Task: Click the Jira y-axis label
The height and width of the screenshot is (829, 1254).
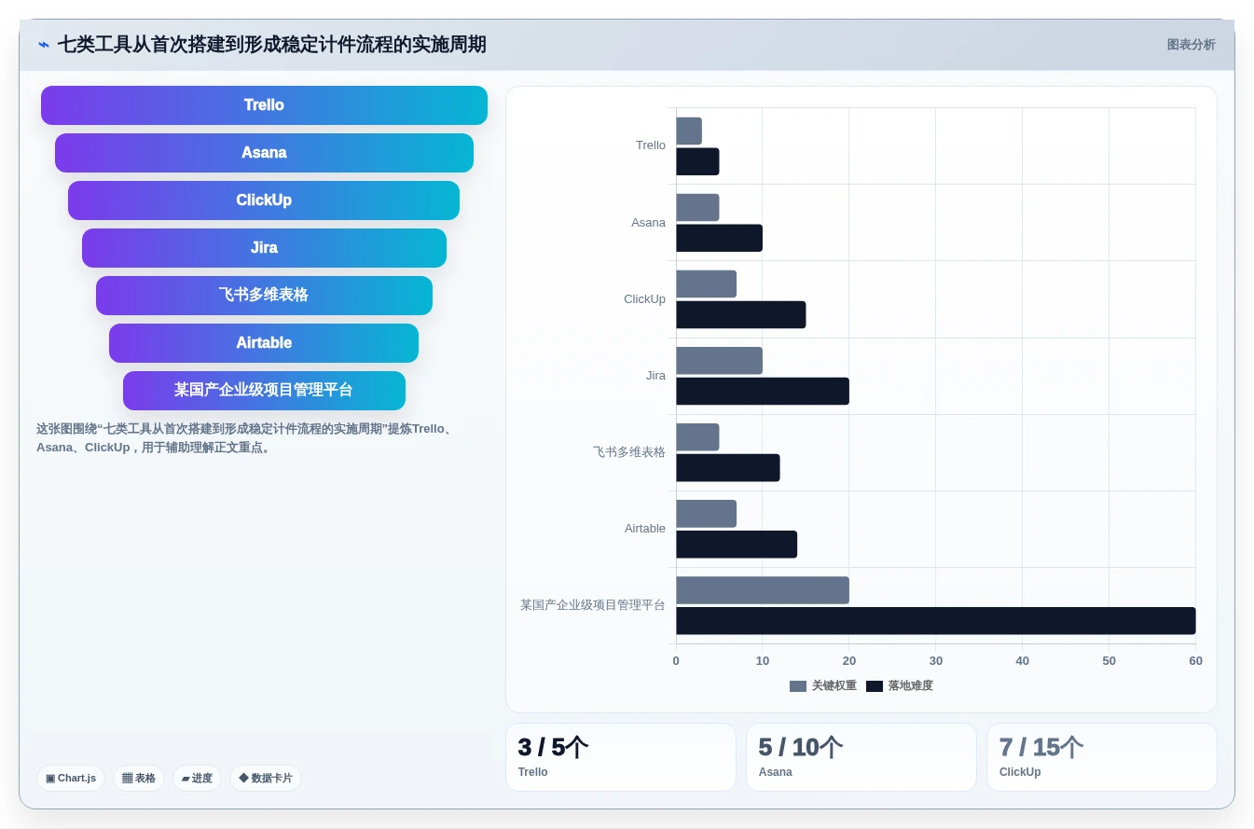Action: 655,376
